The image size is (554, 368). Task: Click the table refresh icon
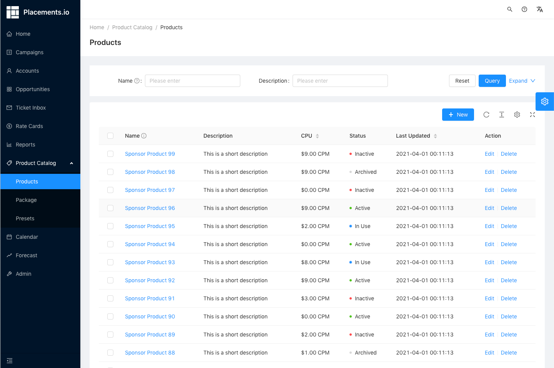point(486,115)
